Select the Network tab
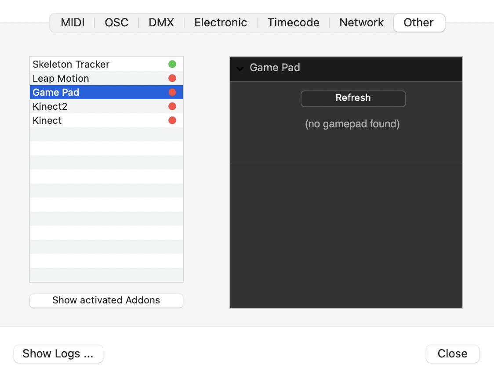 pyautogui.click(x=361, y=23)
